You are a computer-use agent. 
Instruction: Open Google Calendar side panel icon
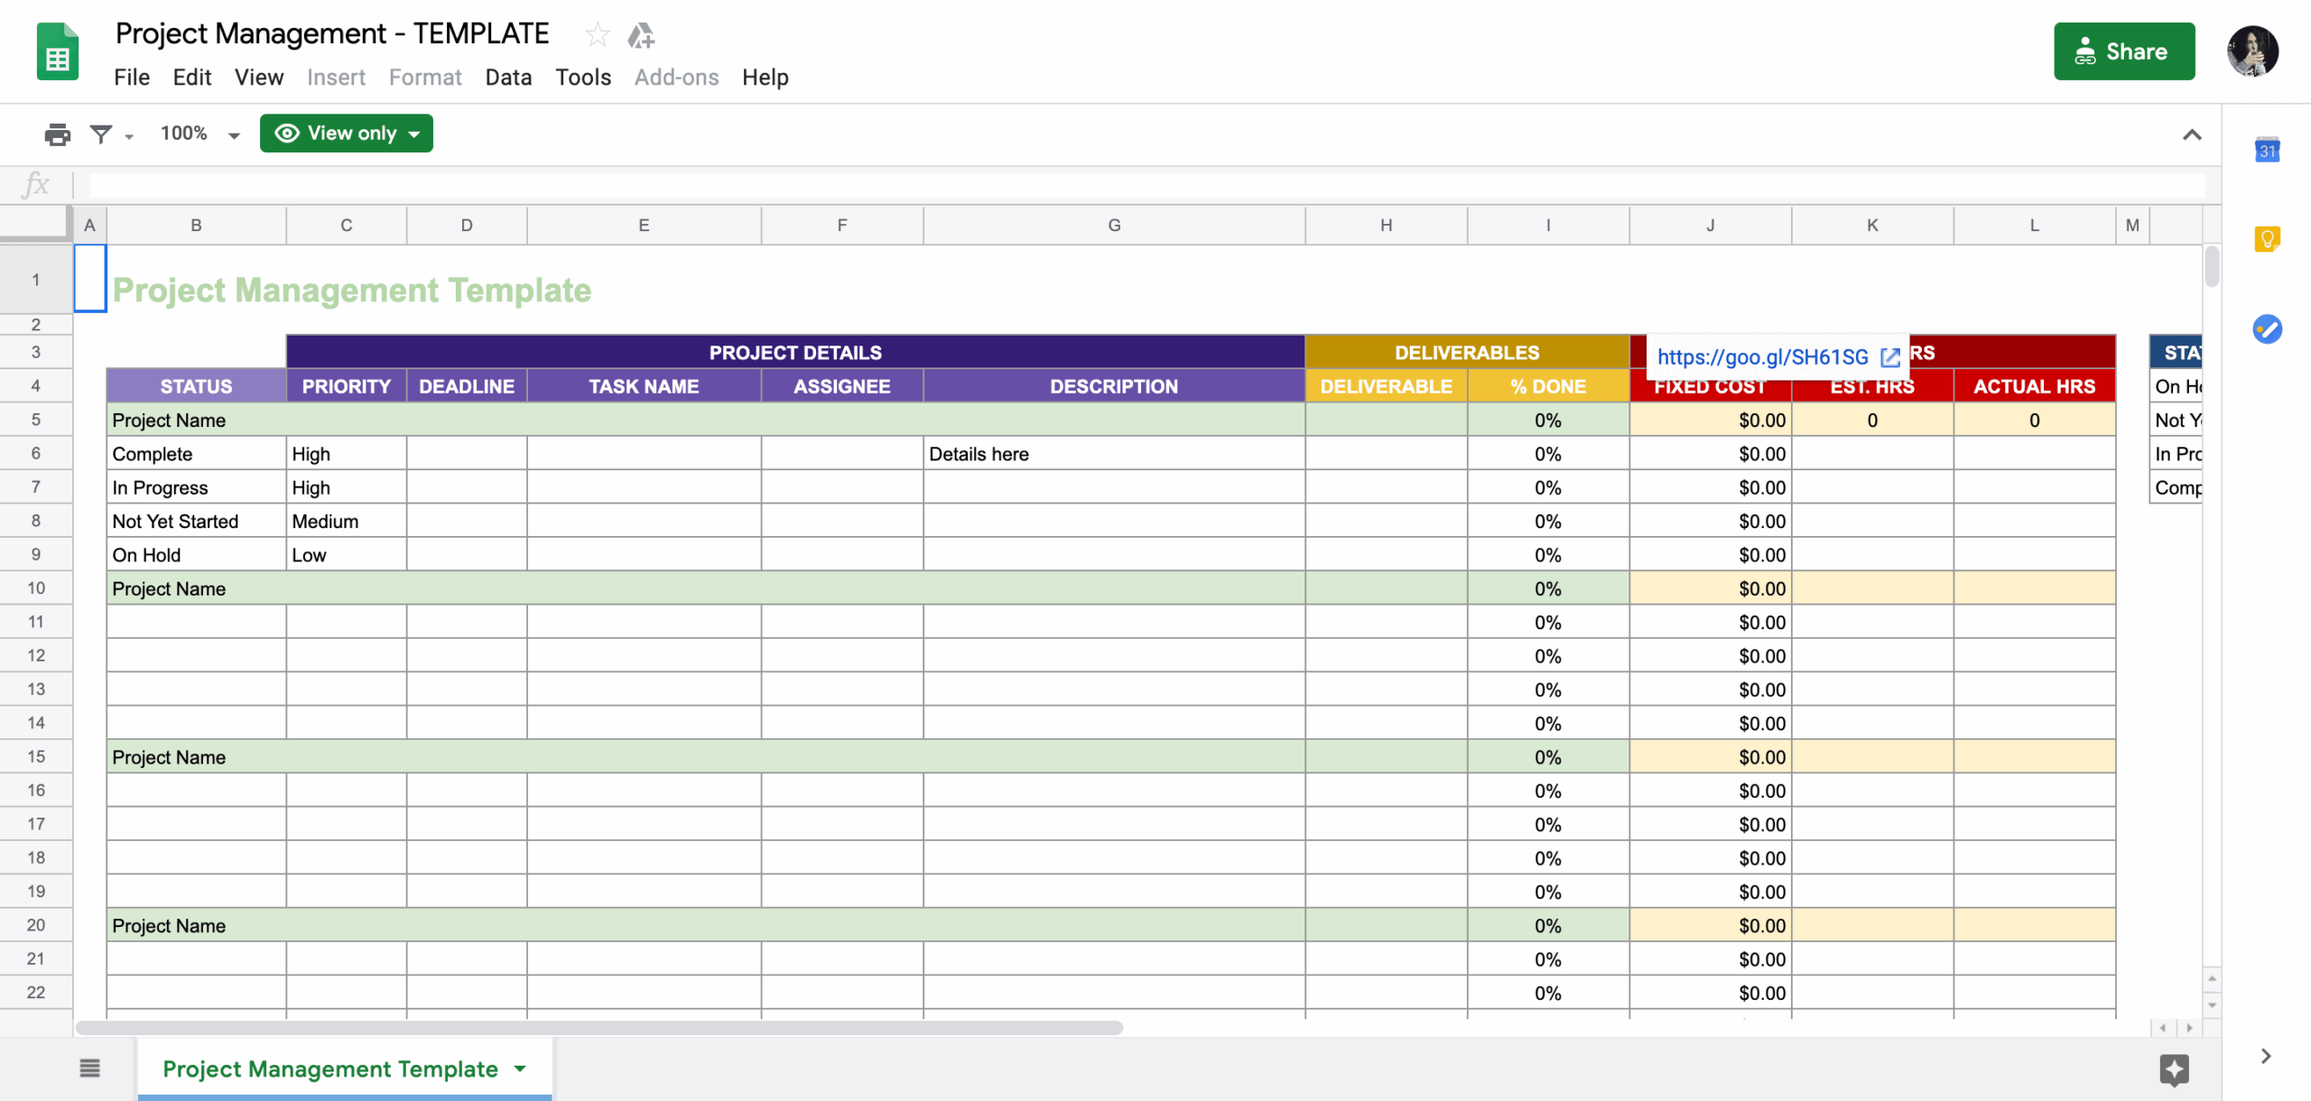pos(2267,150)
